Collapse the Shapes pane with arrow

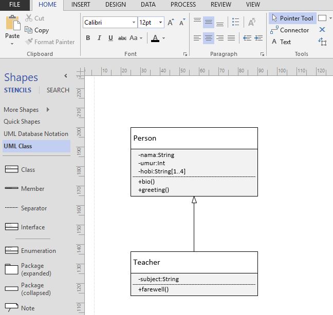tap(66, 76)
